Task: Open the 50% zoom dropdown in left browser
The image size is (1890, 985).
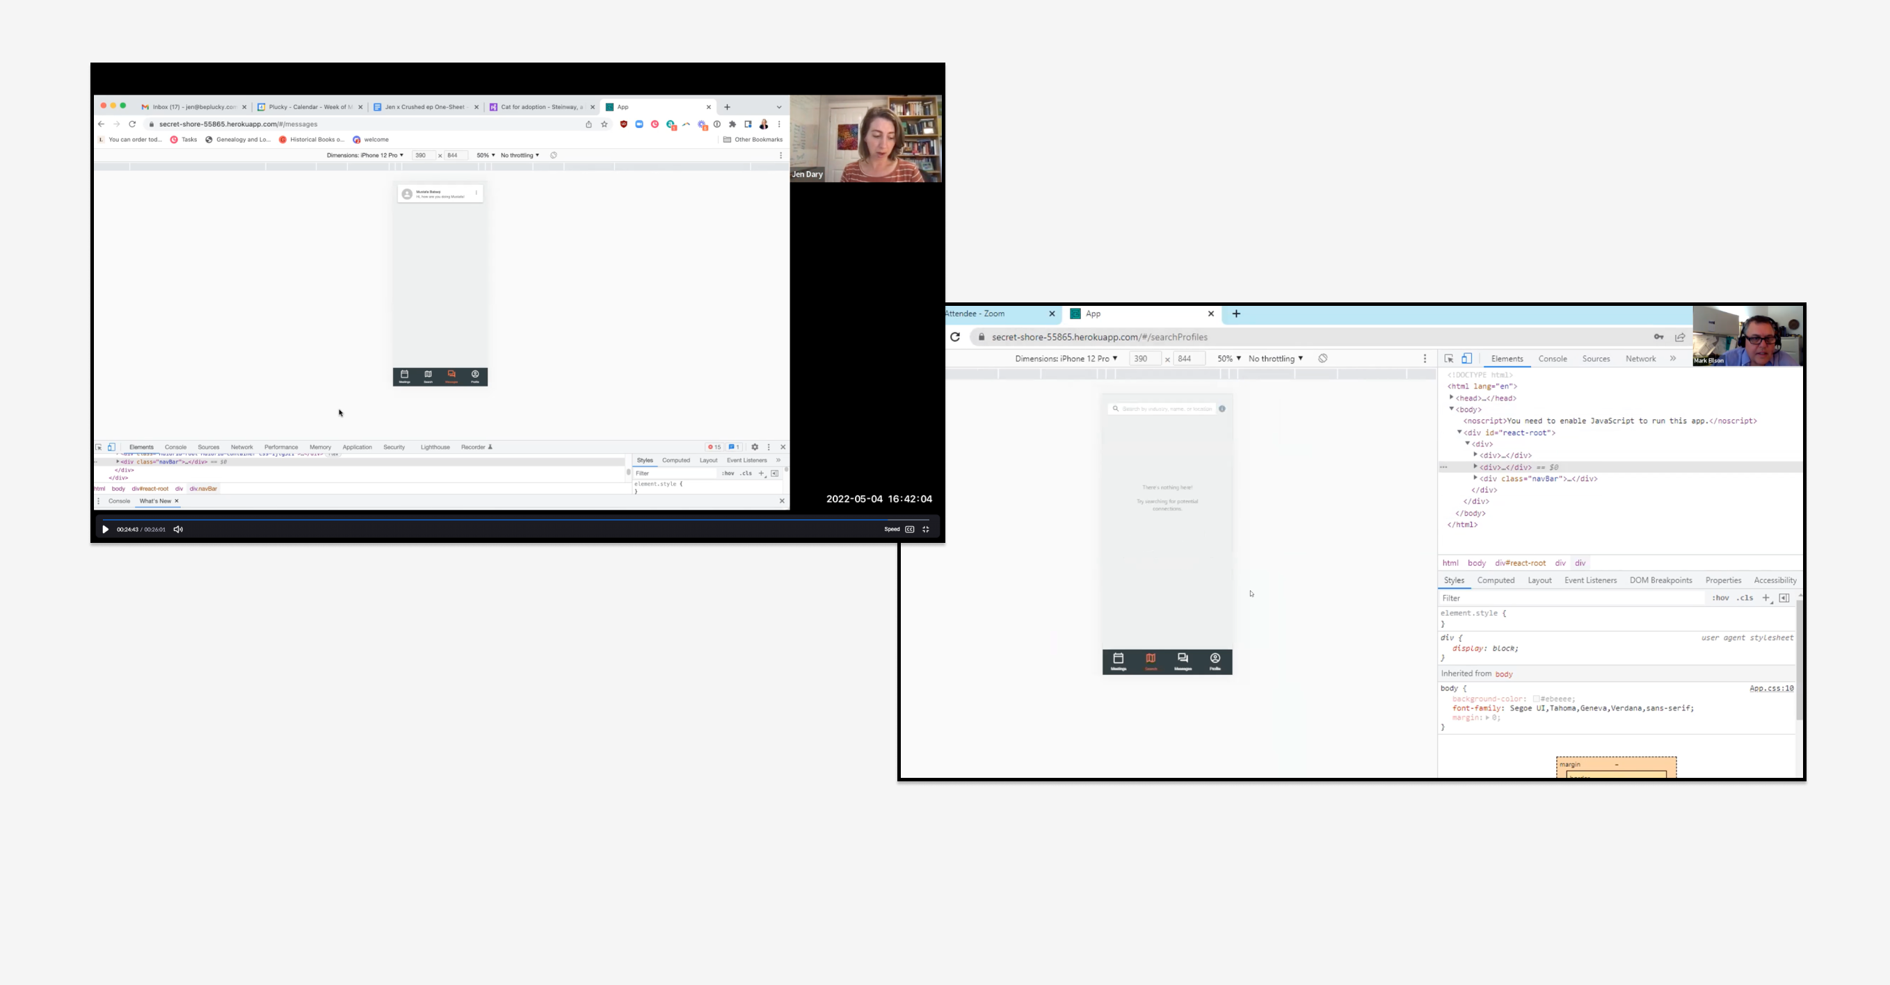Action: (486, 156)
